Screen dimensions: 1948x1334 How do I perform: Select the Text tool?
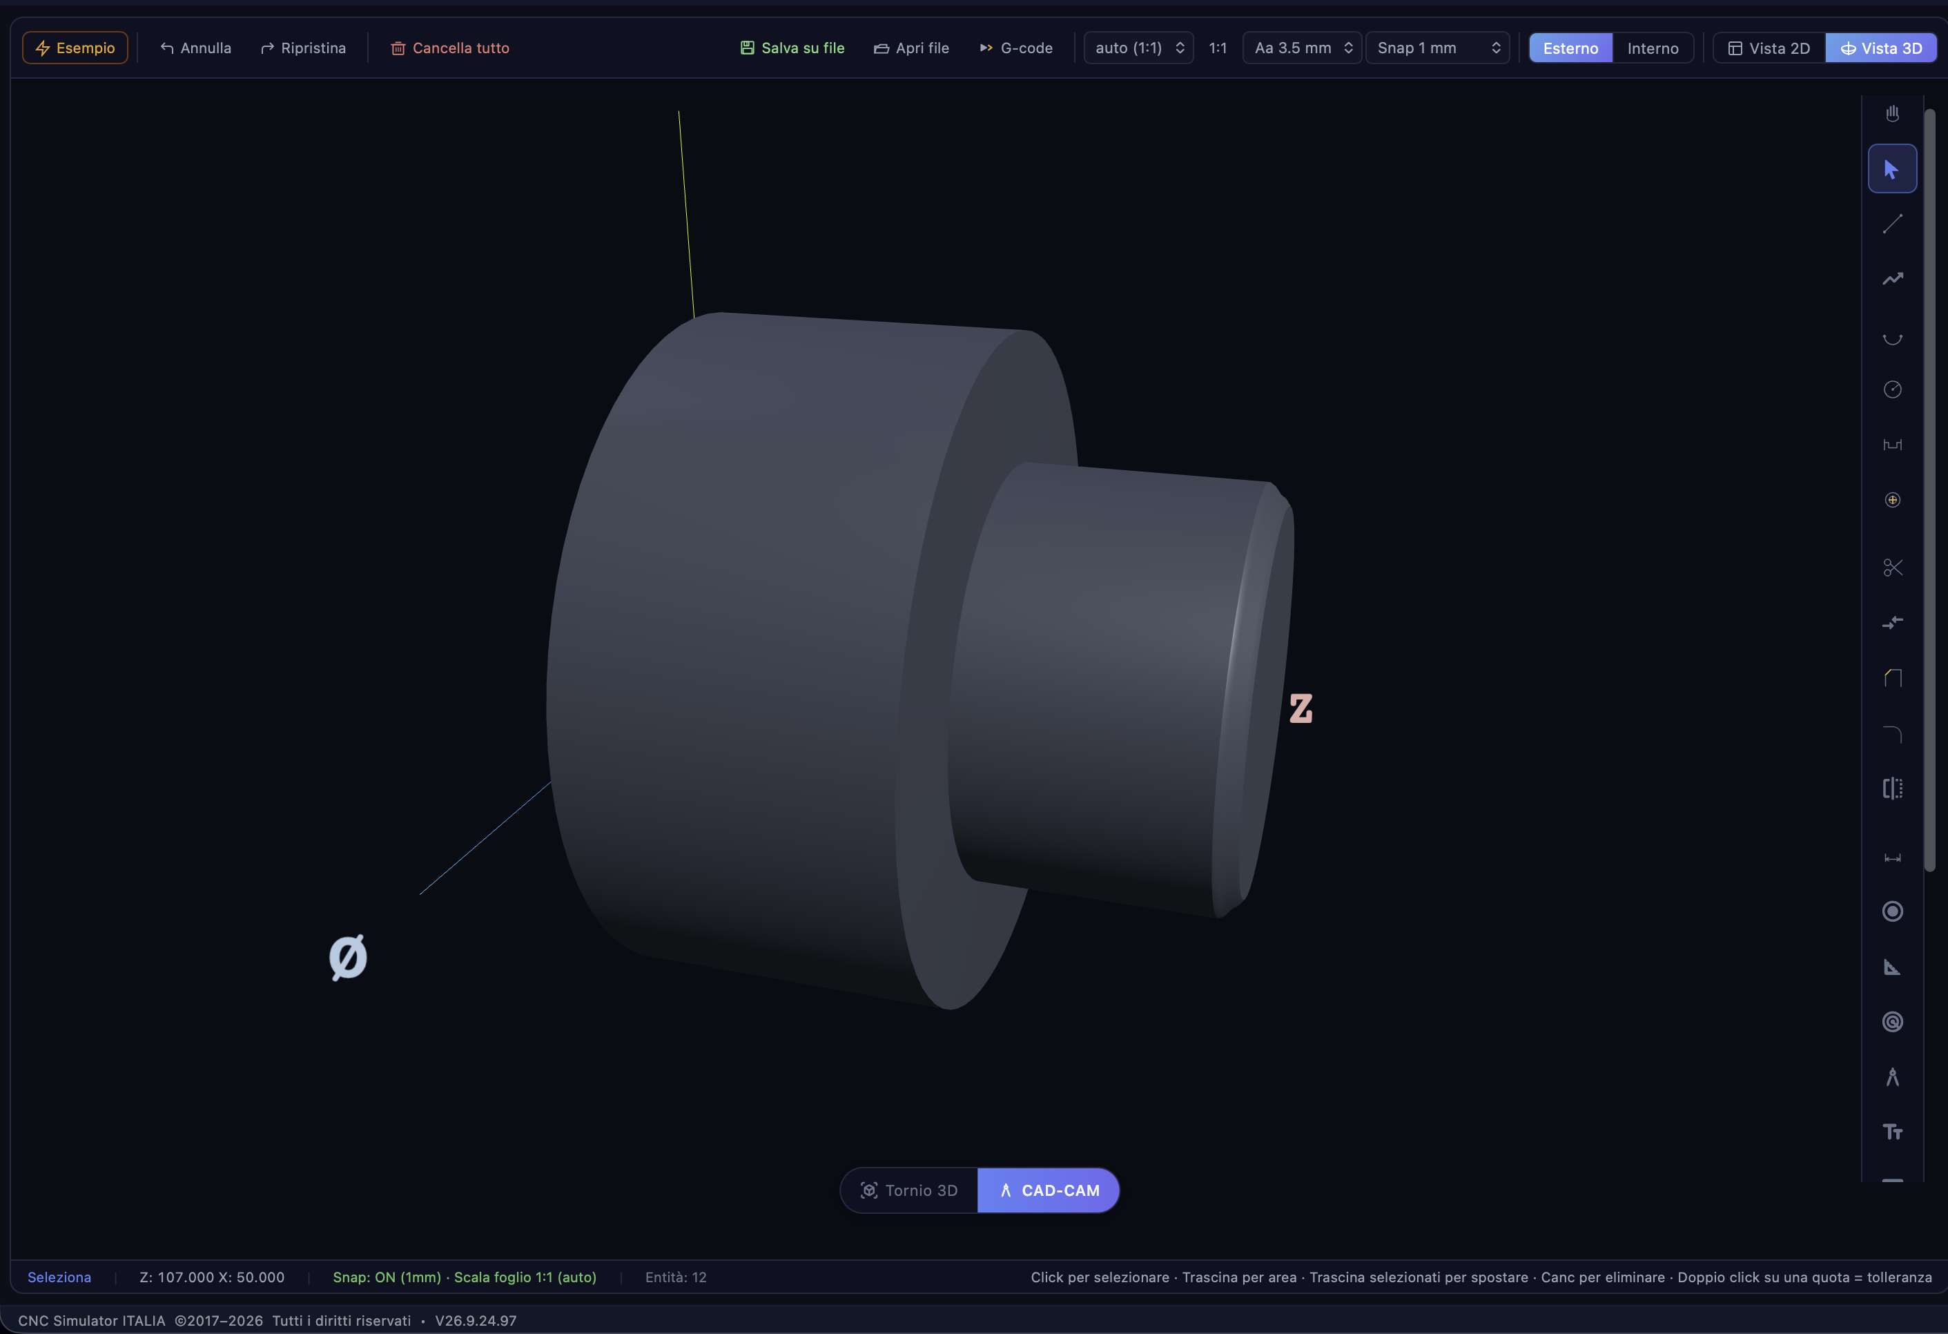click(x=1892, y=1132)
